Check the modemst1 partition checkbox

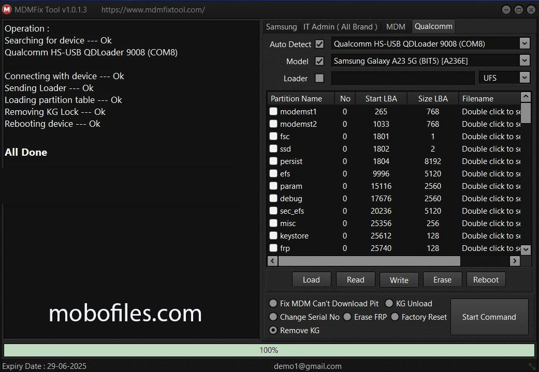point(273,111)
